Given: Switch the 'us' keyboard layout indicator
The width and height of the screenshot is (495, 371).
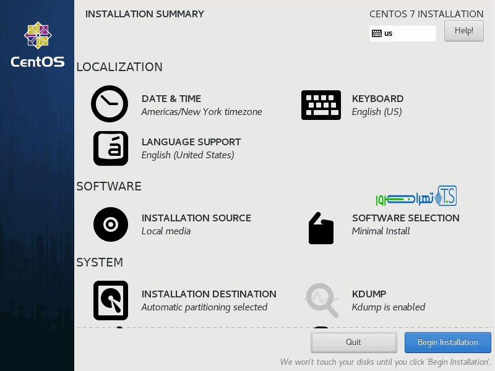Looking at the screenshot, I should 402,33.
